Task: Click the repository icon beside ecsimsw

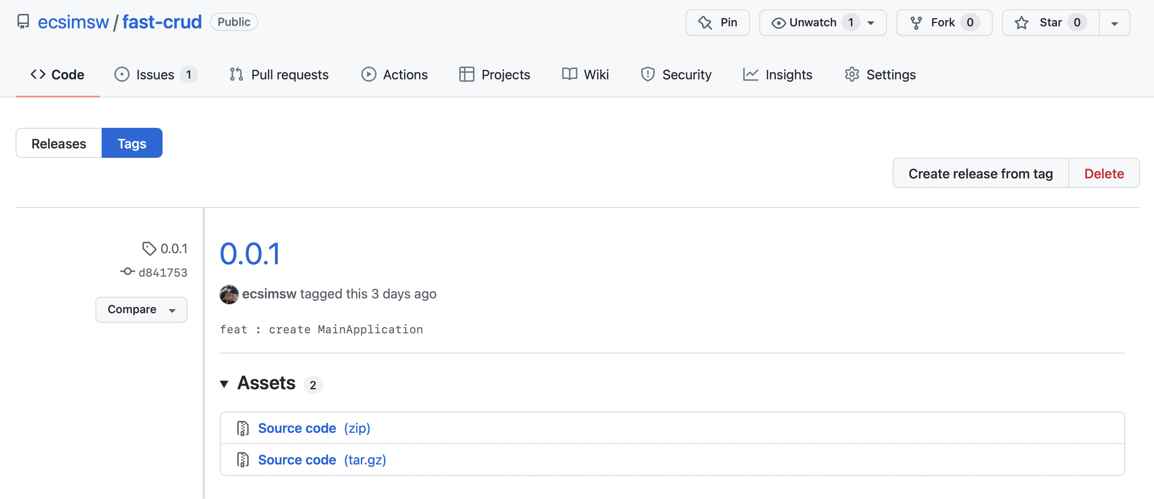Action: (x=23, y=21)
